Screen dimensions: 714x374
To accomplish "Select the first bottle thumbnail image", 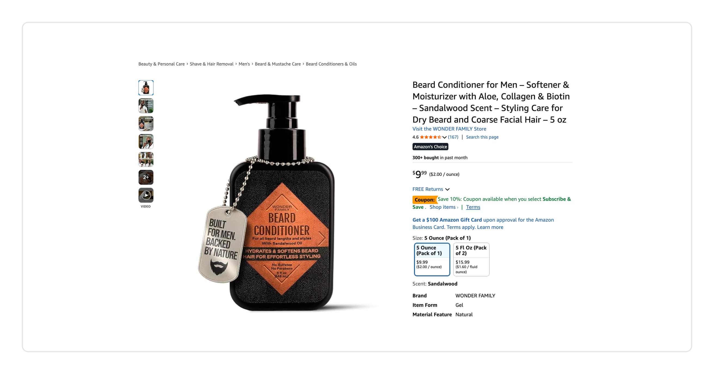I will [146, 88].
